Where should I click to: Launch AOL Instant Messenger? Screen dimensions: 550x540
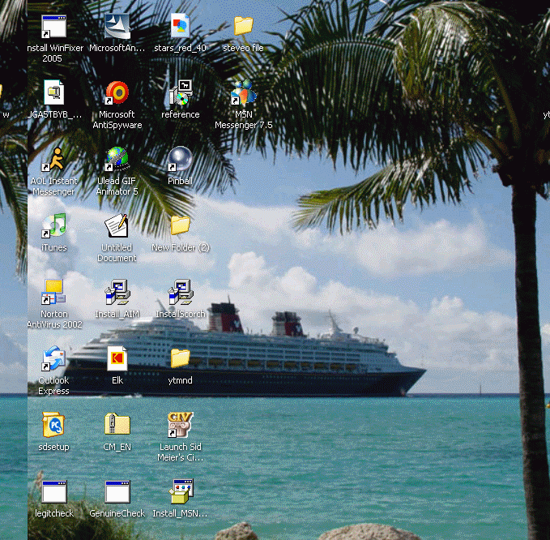tap(53, 160)
